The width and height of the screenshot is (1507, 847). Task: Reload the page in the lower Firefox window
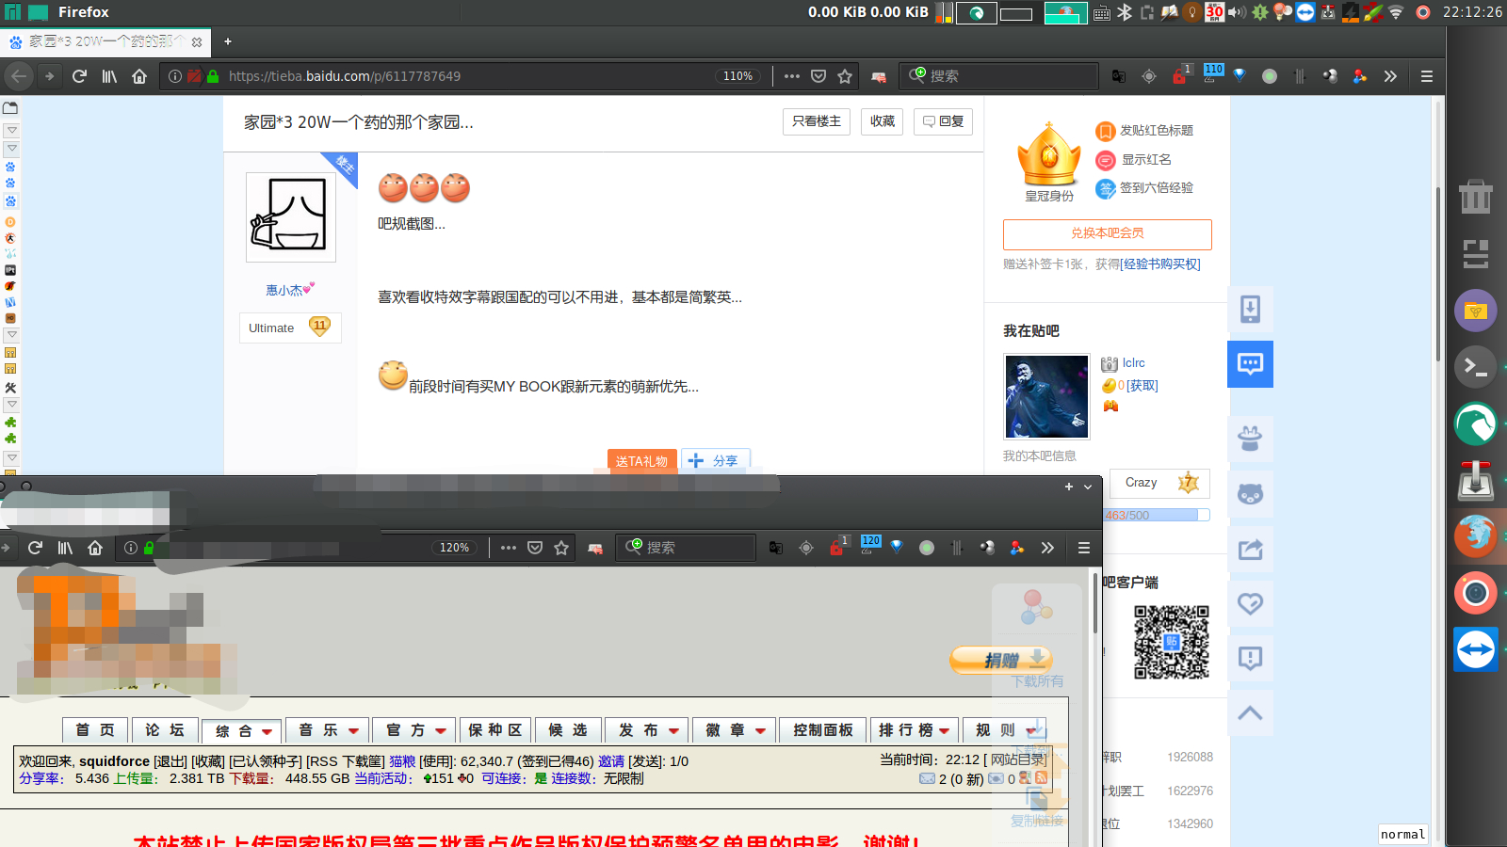coord(35,548)
